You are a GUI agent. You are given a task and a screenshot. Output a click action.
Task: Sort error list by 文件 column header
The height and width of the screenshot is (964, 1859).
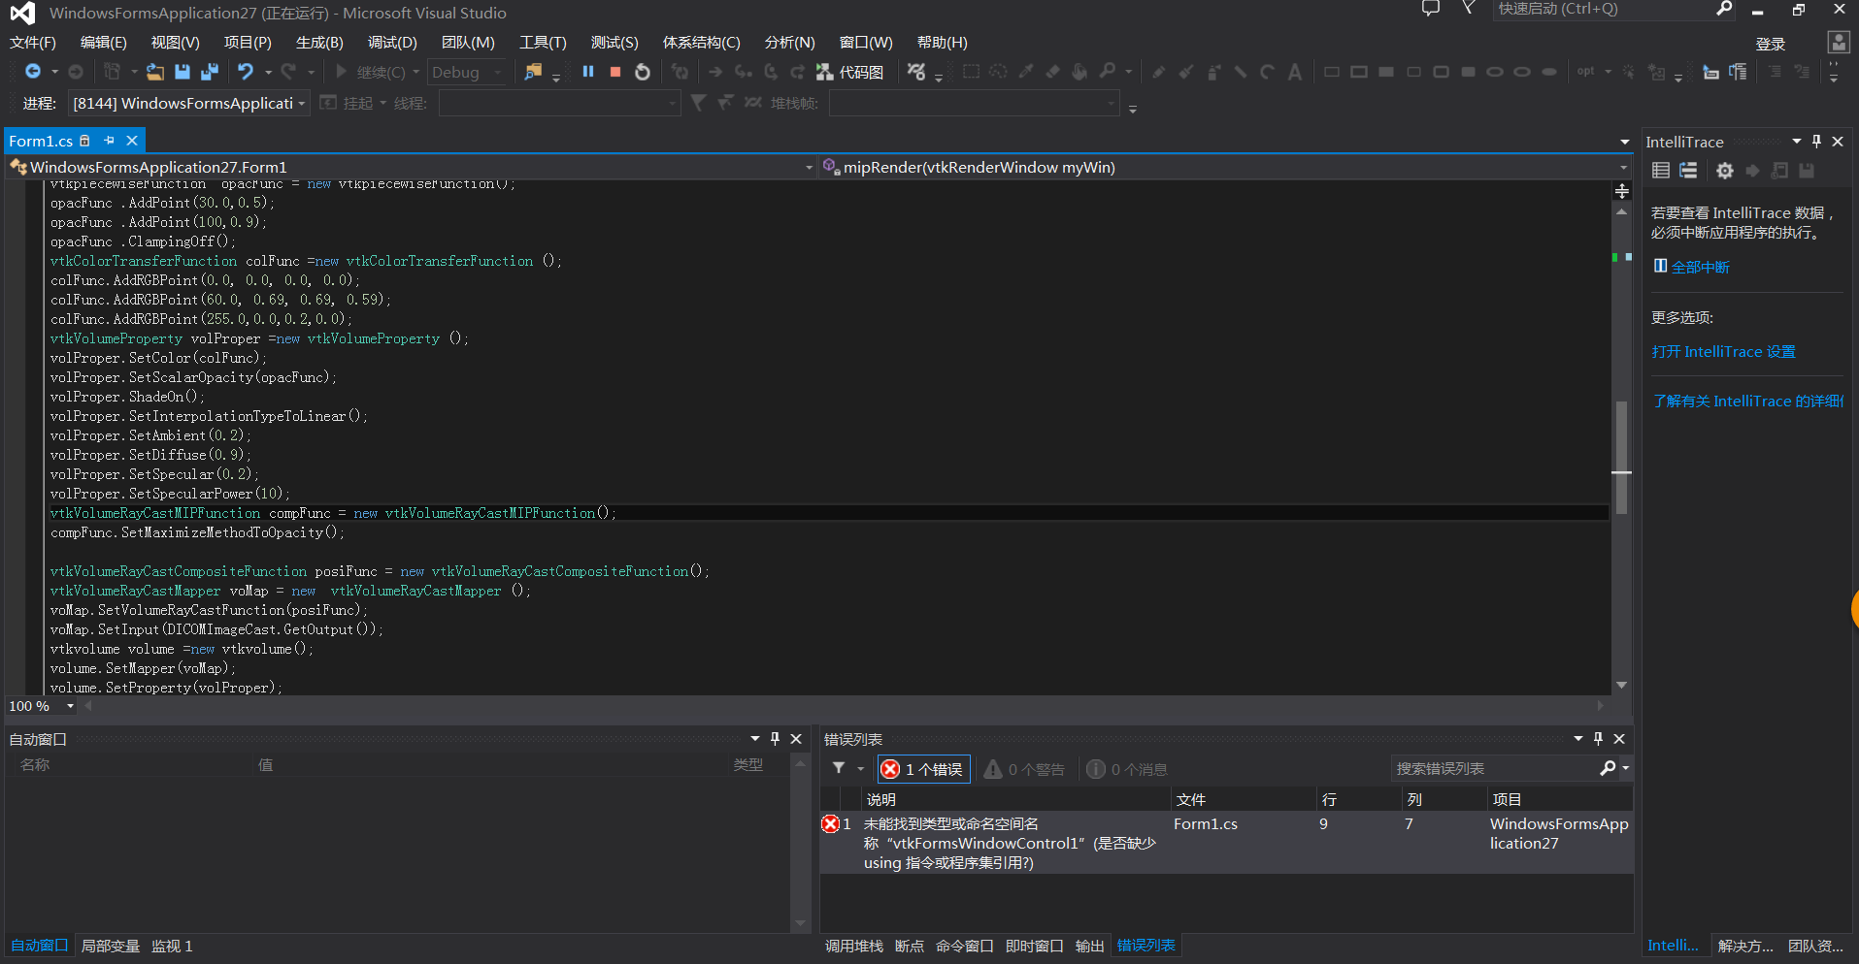tap(1243, 799)
